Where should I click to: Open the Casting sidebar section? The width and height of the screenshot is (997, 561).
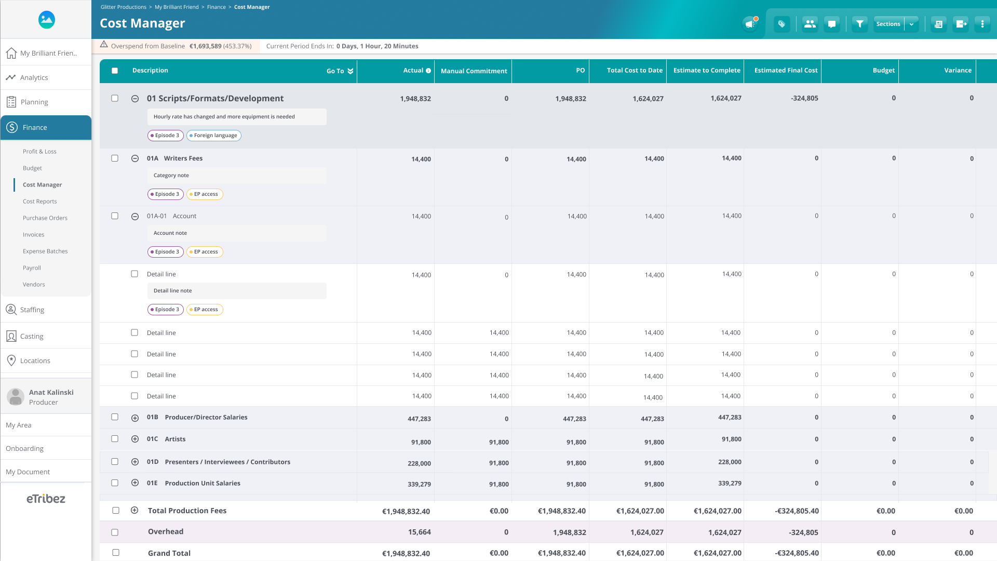(x=46, y=336)
